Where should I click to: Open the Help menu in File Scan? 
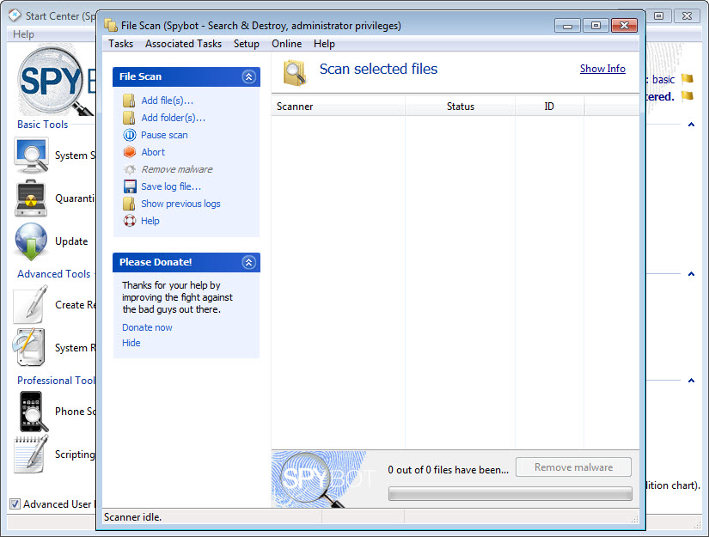point(324,44)
